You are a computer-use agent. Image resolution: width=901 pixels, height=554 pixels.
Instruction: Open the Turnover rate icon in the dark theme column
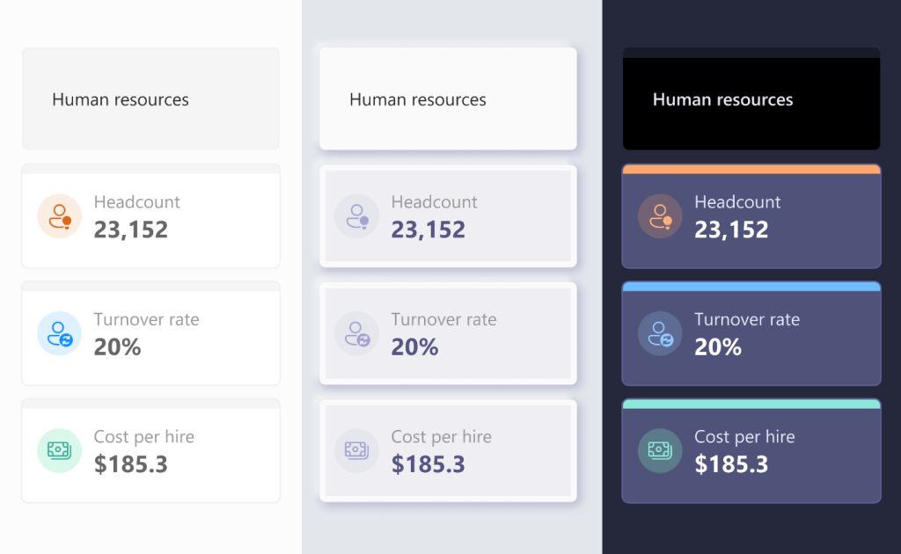tap(660, 333)
